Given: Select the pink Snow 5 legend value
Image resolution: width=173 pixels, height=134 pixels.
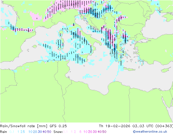Looking at the screenshot, I should [80, 132].
